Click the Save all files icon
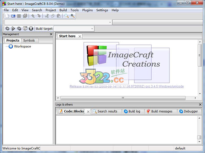The height and width of the screenshot is (153, 205). (x=25, y=16)
